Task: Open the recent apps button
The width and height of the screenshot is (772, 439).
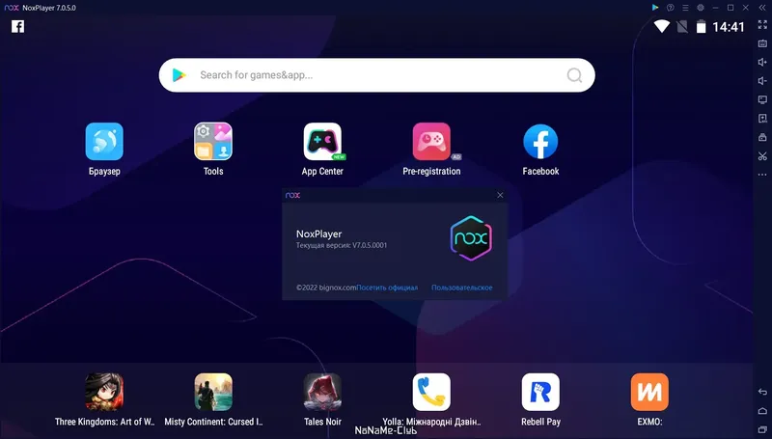Action: pos(762,429)
